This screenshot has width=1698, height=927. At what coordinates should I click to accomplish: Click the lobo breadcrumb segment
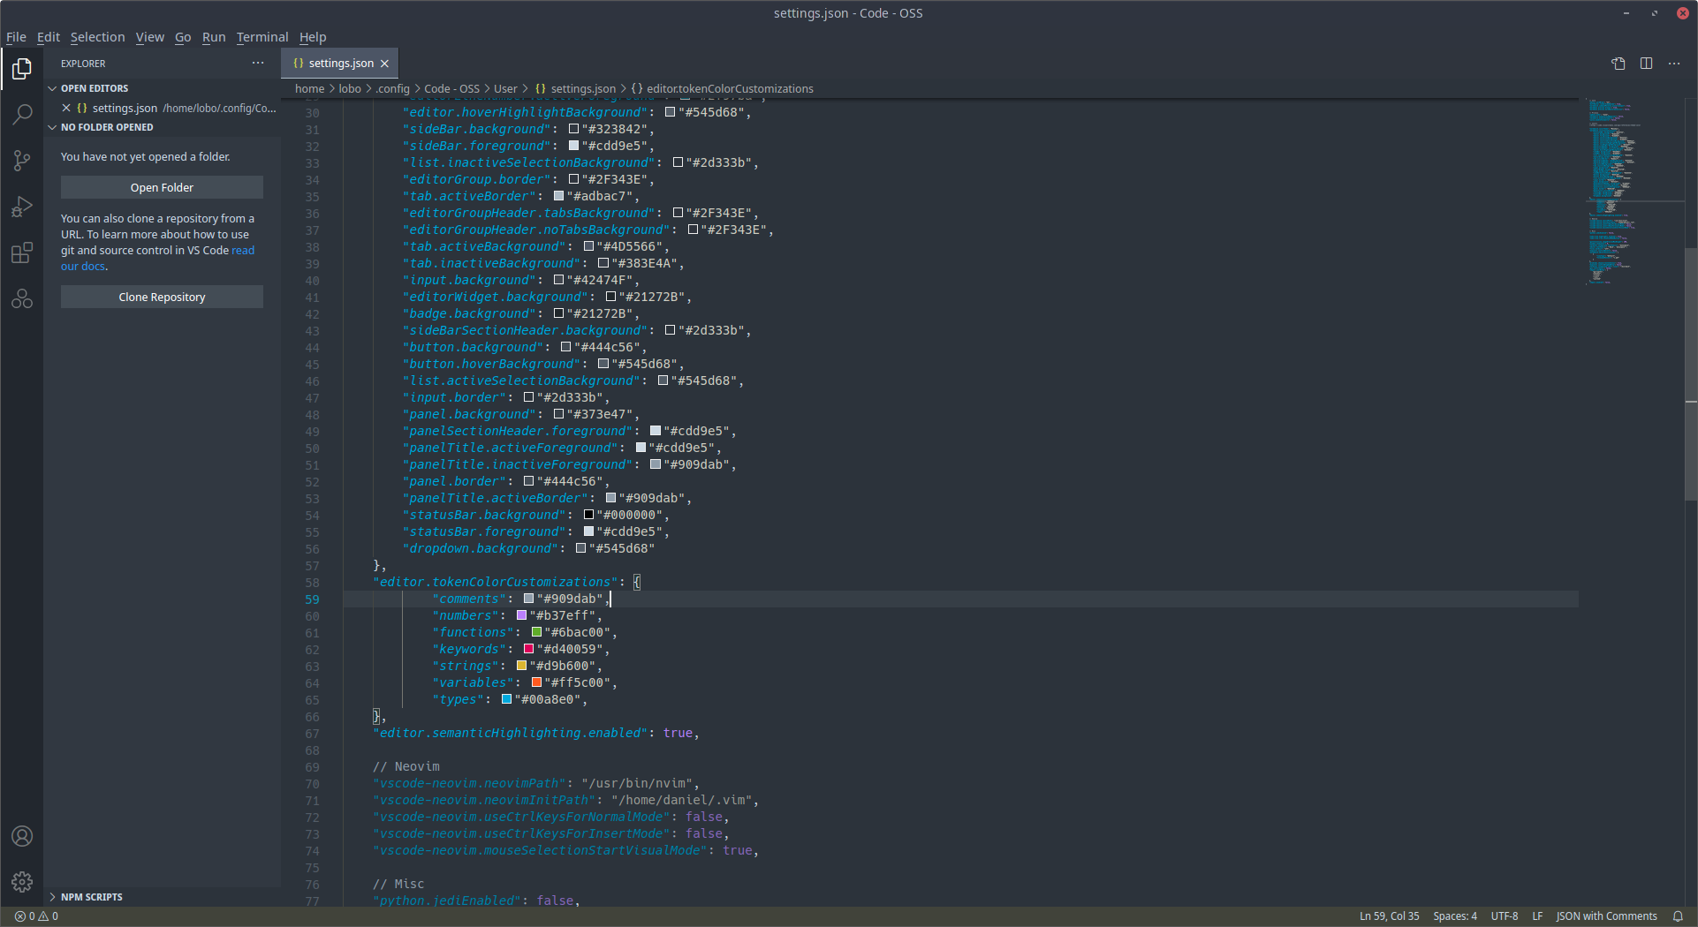350,88
